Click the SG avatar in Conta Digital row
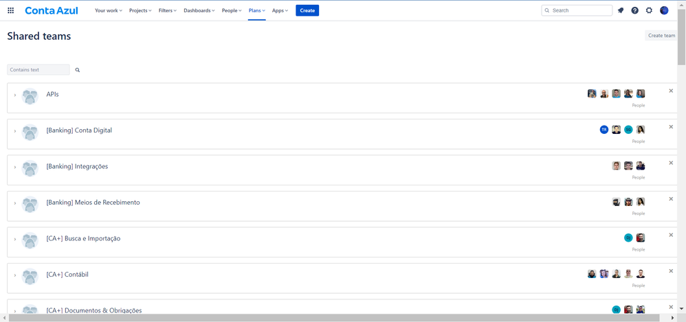Viewport: 686px width, 322px height. [x=629, y=129]
